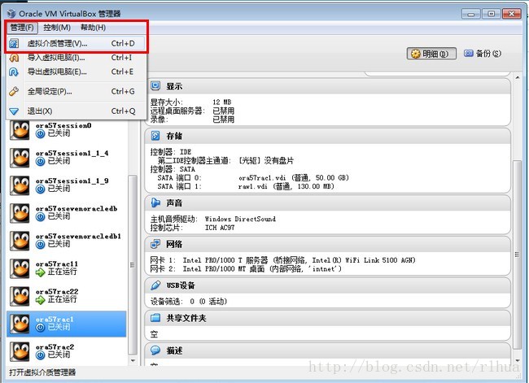Select the ora57osevenoracledb1 virtual machine
The image size is (529, 383).
[67, 241]
